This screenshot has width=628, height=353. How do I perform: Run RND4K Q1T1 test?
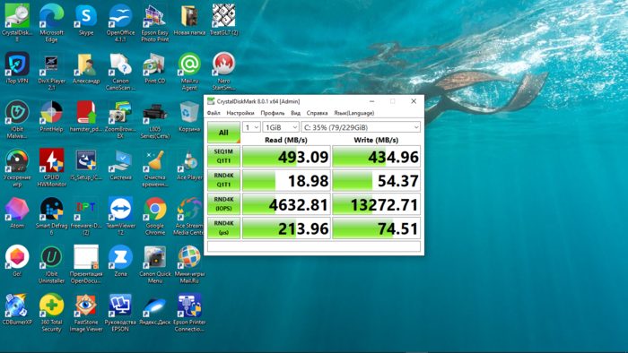[x=223, y=180]
